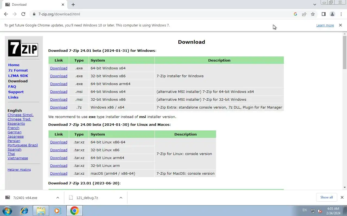Open the Chrome three-dot menu

coord(341,14)
